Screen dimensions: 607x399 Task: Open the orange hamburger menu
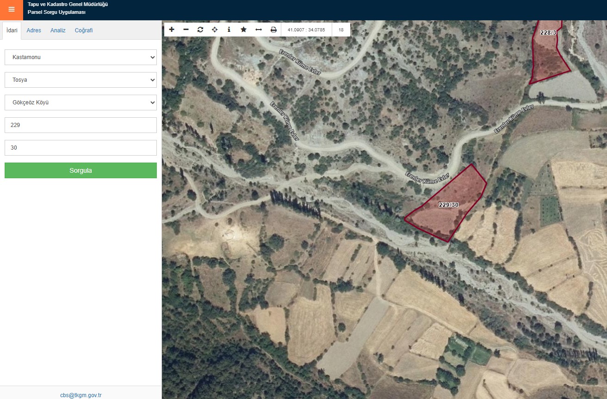(12, 10)
